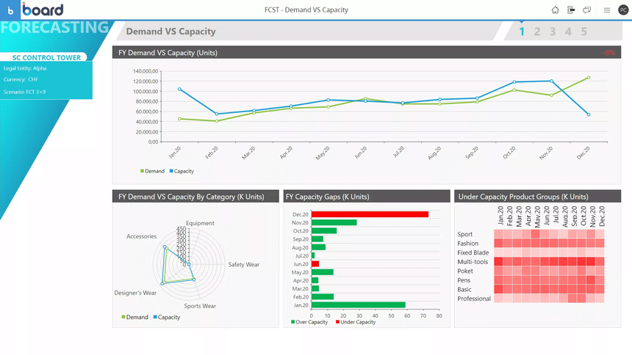This screenshot has height=355, width=632.
Task: Toggle Over Capacity legend in gaps chart
Action: pyautogui.click(x=309, y=322)
